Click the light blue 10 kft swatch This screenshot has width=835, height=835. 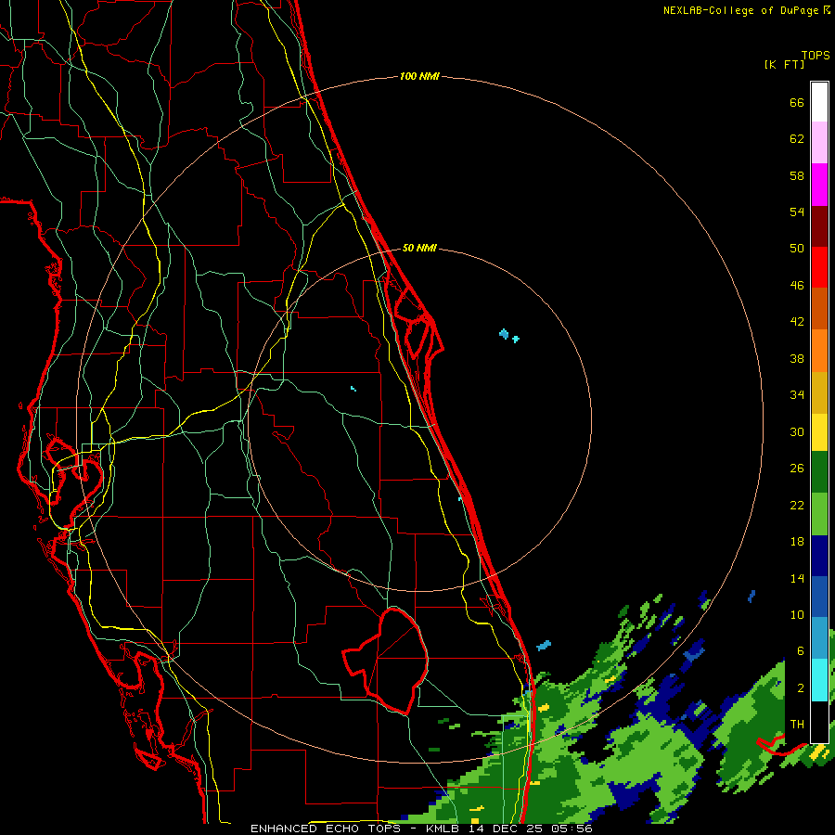click(x=819, y=638)
